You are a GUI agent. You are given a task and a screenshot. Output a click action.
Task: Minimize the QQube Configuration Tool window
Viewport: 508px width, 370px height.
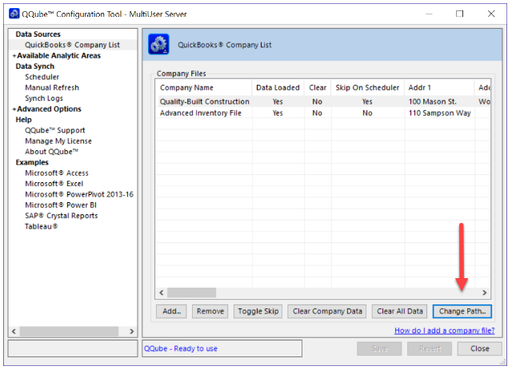point(429,14)
